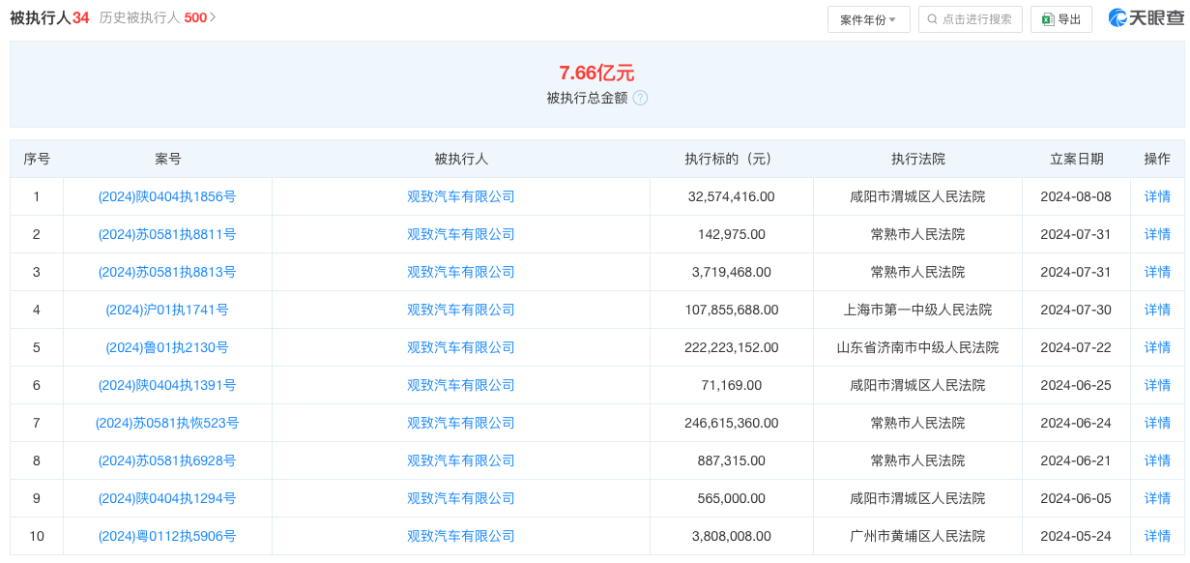Click the 71,169.00 amount cell
Viewport: 1190px width, 563px height.
(732, 385)
